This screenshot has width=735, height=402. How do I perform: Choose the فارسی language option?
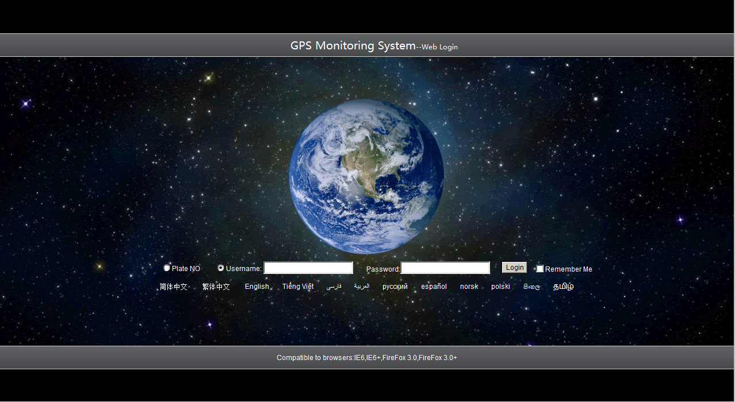coord(334,286)
